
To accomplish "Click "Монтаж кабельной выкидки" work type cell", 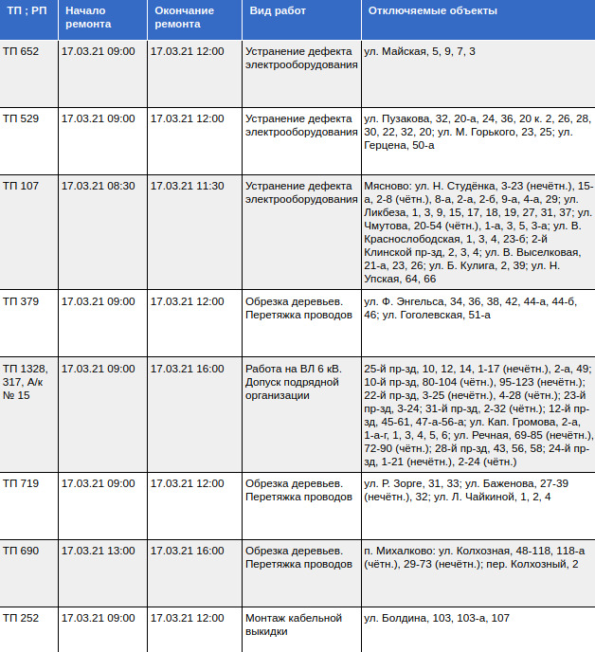I will tap(293, 625).
